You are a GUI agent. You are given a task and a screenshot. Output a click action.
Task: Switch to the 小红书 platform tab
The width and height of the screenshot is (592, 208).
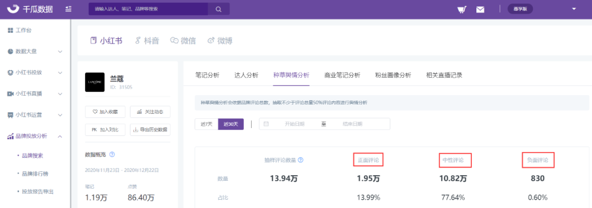pyautogui.click(x=106, y=41)
